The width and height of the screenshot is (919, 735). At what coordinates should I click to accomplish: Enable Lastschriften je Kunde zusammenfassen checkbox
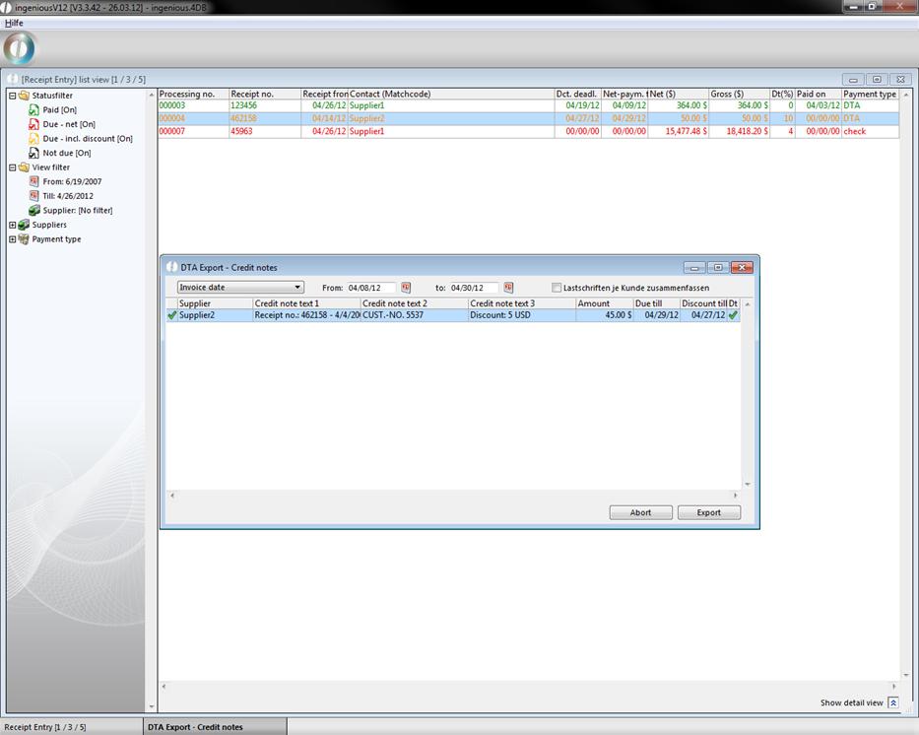tap(557, 288)
